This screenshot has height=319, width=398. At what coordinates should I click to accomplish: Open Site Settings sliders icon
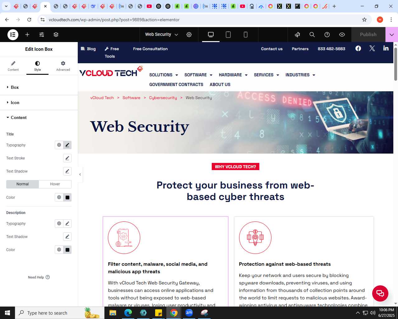click(x=42, y=35)
